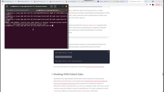
Task: Open the browser profile avatar
Action: pos(153,5)
